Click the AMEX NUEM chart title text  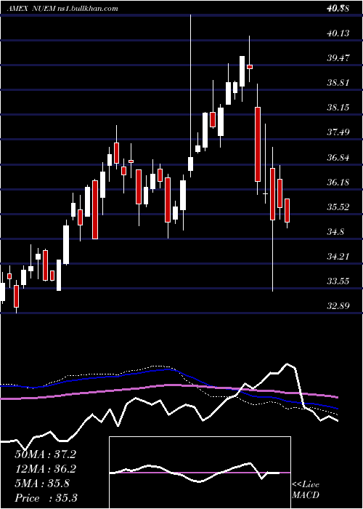pos(62,9)
